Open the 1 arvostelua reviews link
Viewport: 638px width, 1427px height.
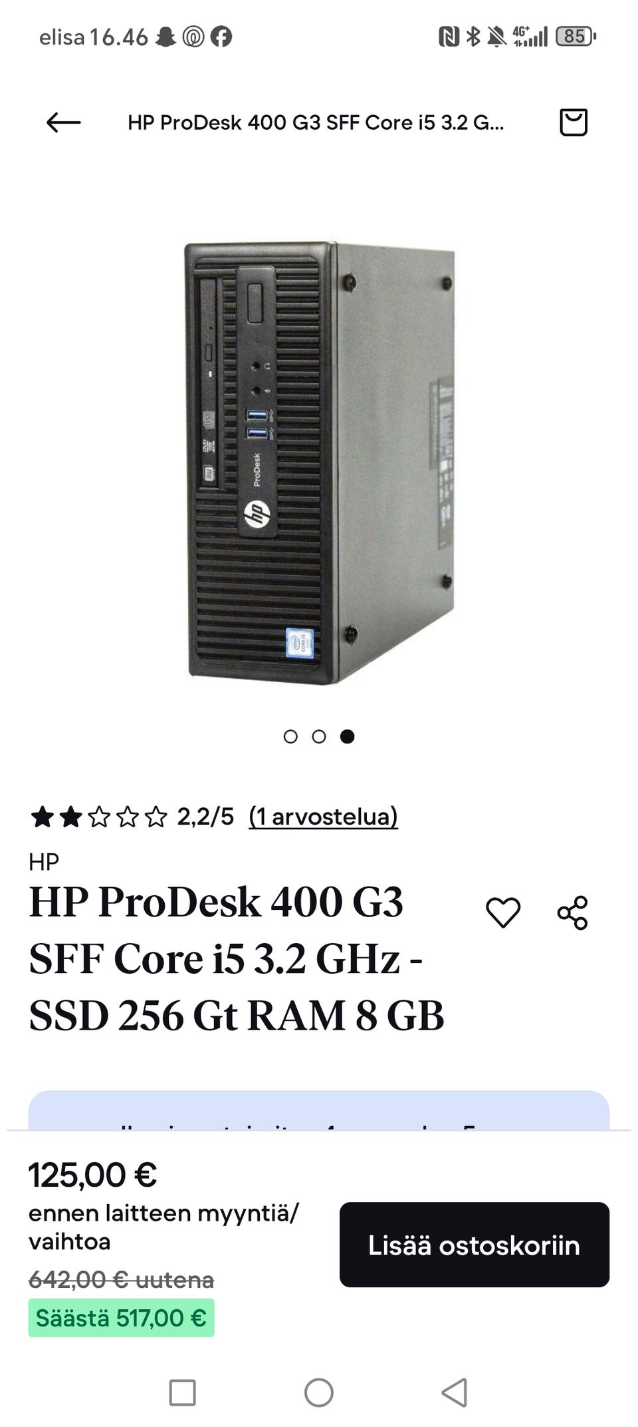pyautogui.click(x=323, y=816)
